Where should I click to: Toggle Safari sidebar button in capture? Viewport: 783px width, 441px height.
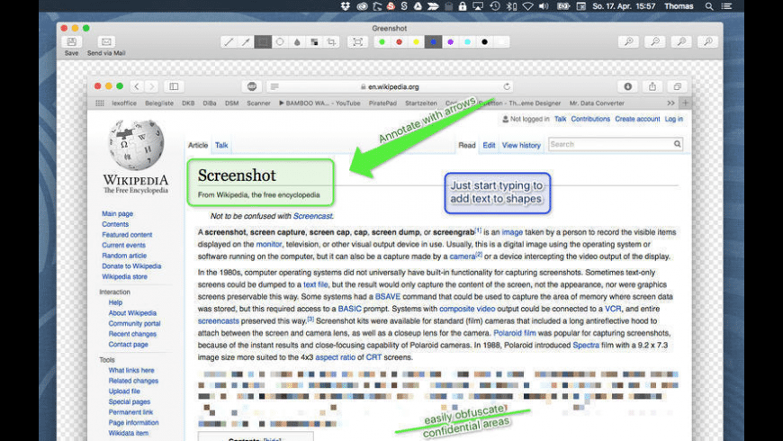174,86
